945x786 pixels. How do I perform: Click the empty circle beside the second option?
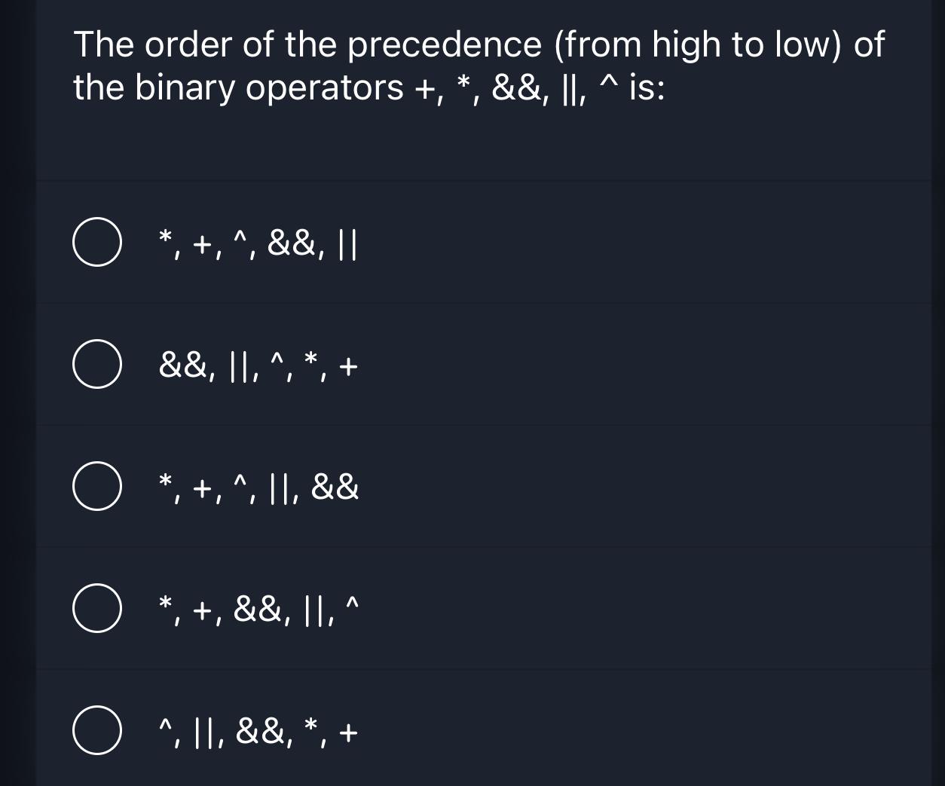(x=97, y=364)
